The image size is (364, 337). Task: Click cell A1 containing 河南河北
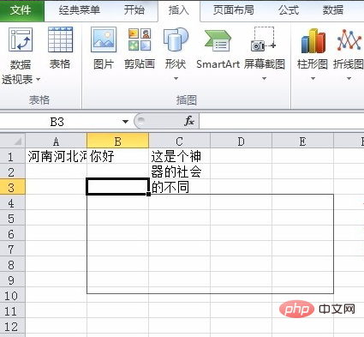[56, 156]
